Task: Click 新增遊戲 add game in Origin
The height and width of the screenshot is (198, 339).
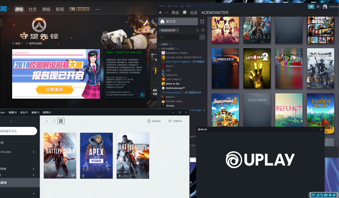Action: tap(154, 121)
